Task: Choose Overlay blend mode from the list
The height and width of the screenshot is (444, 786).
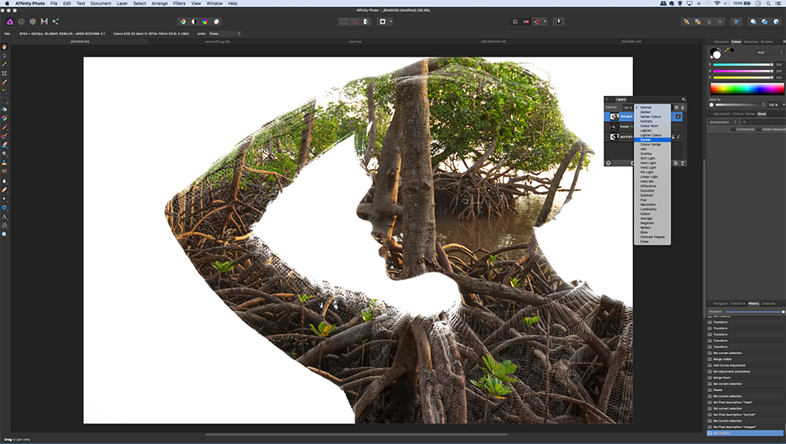Action: click(652, 154)
